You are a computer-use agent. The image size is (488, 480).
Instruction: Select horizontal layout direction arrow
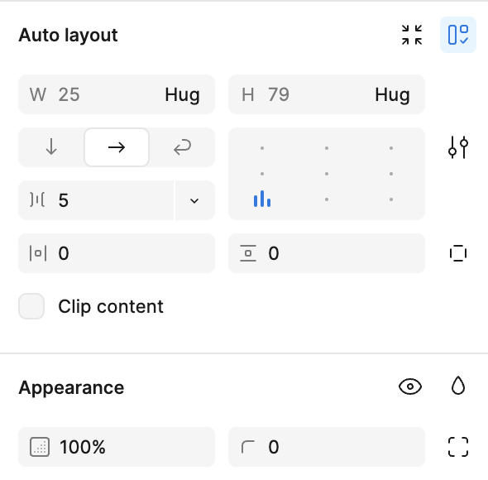(x=117, y=147)
